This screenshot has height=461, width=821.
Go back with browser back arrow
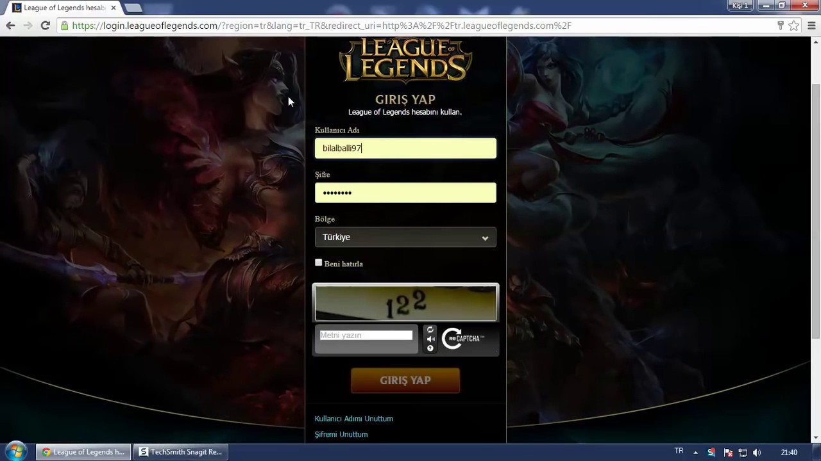(10, 26)
